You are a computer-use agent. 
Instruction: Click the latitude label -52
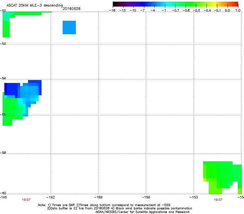(3, 44)
